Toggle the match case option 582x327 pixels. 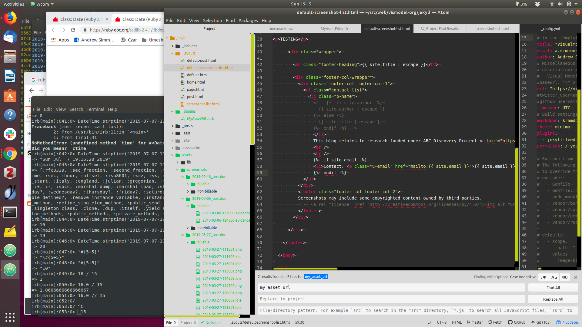[x=554, y=277]
